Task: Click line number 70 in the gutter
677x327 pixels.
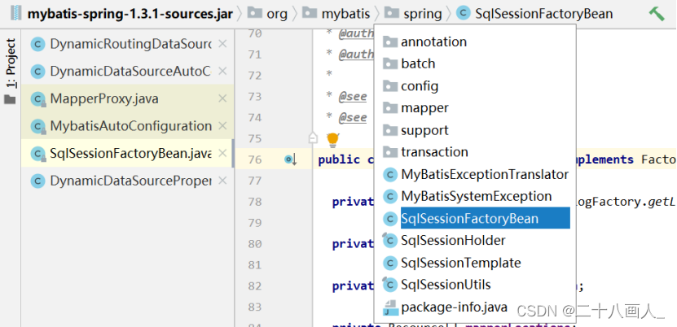Action: coord(255,33)
